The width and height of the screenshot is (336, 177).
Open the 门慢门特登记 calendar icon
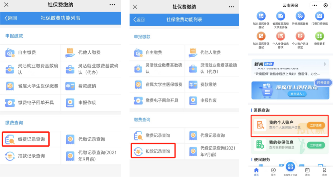319,16
